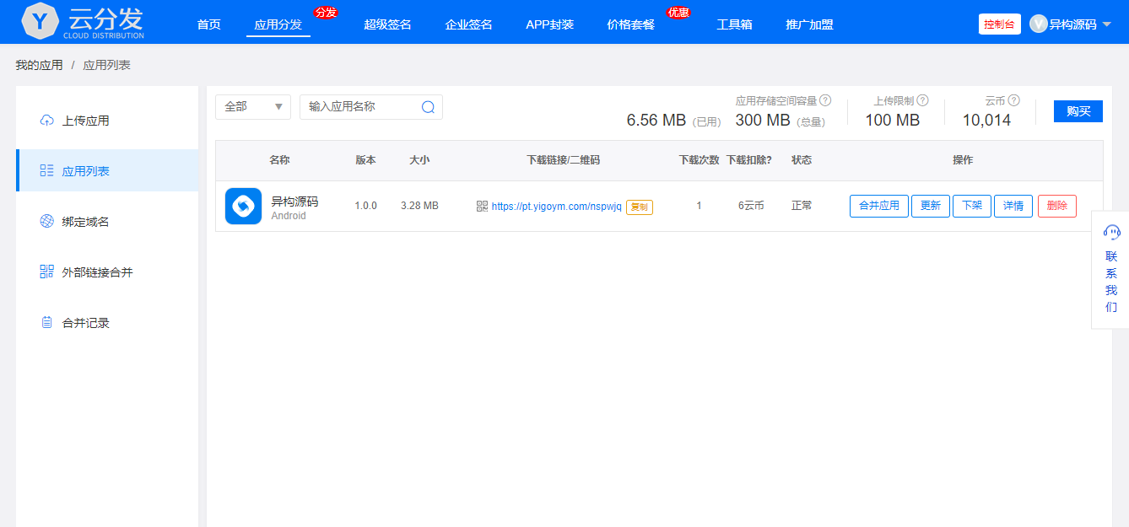Click the question mark beside 云币
This screenshot has width=1129, height=527.
1013,100
